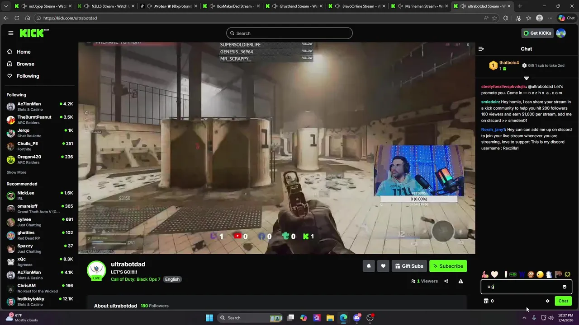Click Call of Duty: Black Ops 7 category link
This screenshot has height=325, width=579.
click(x=136, y=279)
